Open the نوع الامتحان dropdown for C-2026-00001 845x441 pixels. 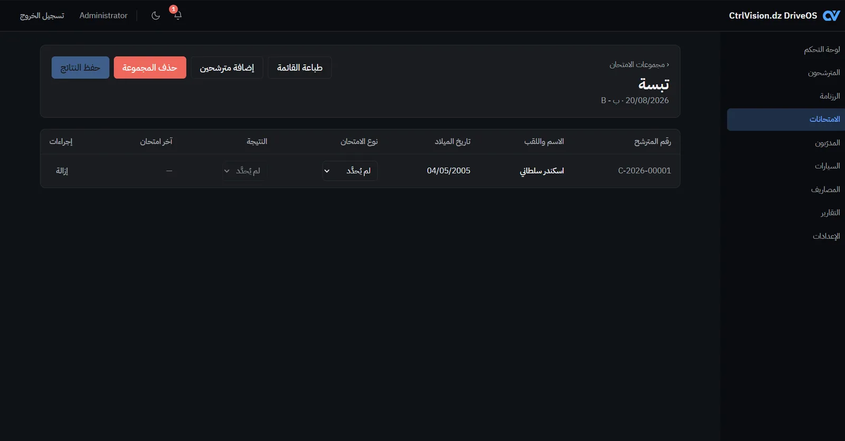point(350,171)
